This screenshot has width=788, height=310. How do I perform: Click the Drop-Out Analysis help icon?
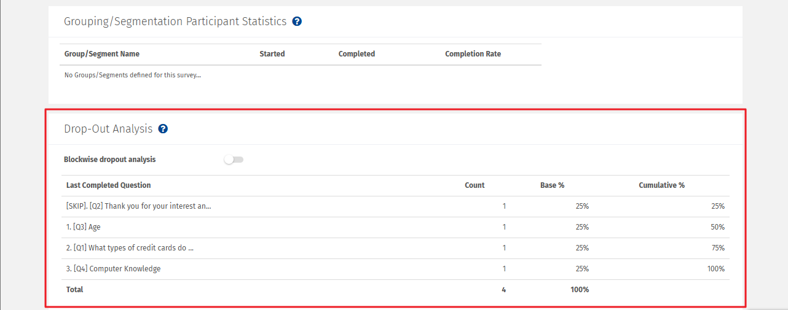[x=163, y=129]
